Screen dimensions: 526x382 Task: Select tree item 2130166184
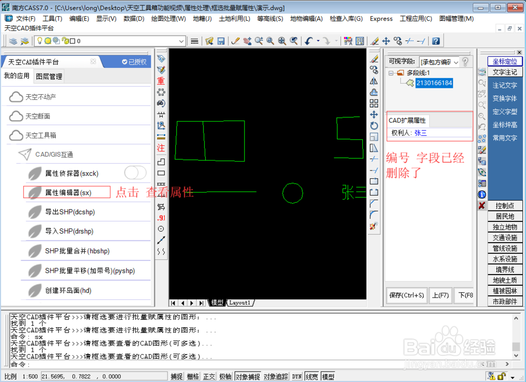click(x=434, y=83)
